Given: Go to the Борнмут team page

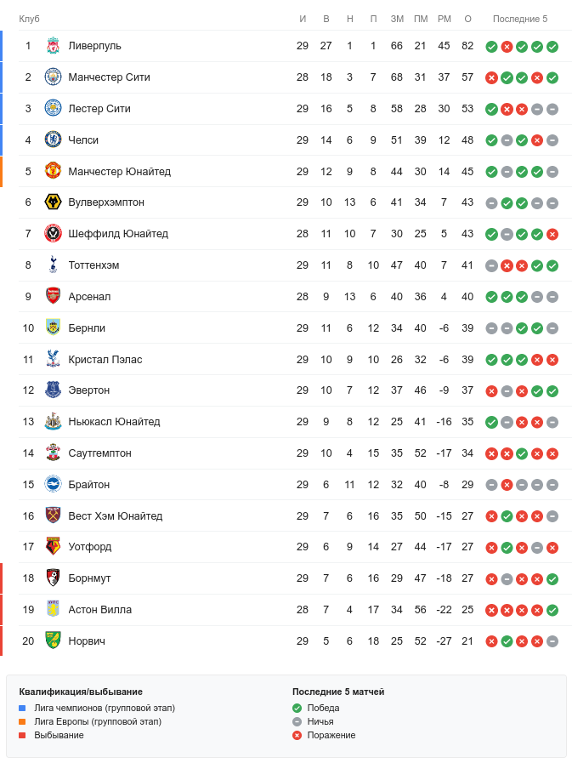Looking at the screenshot, I should tap(89, 578).
